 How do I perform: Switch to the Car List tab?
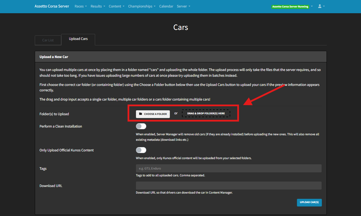tap(48, 40)
